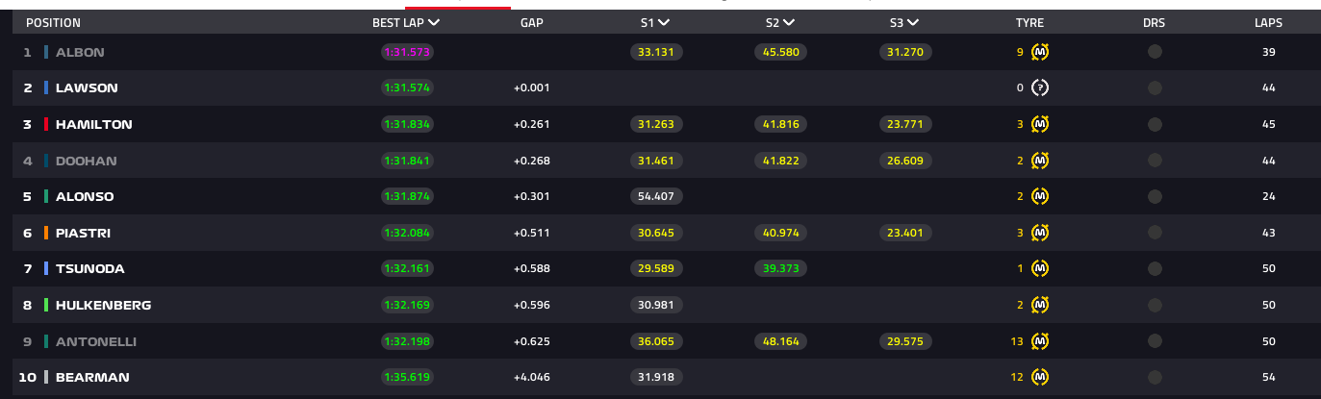Click Lawson's unknown tyre icon
The image size is (1321, 399).
[x=1039, y=87]
